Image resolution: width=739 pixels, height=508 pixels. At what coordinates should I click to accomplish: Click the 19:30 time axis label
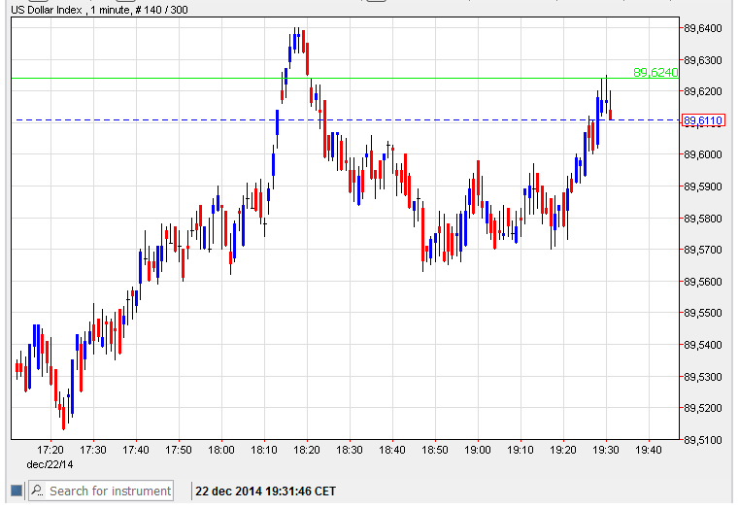[606, 450]
